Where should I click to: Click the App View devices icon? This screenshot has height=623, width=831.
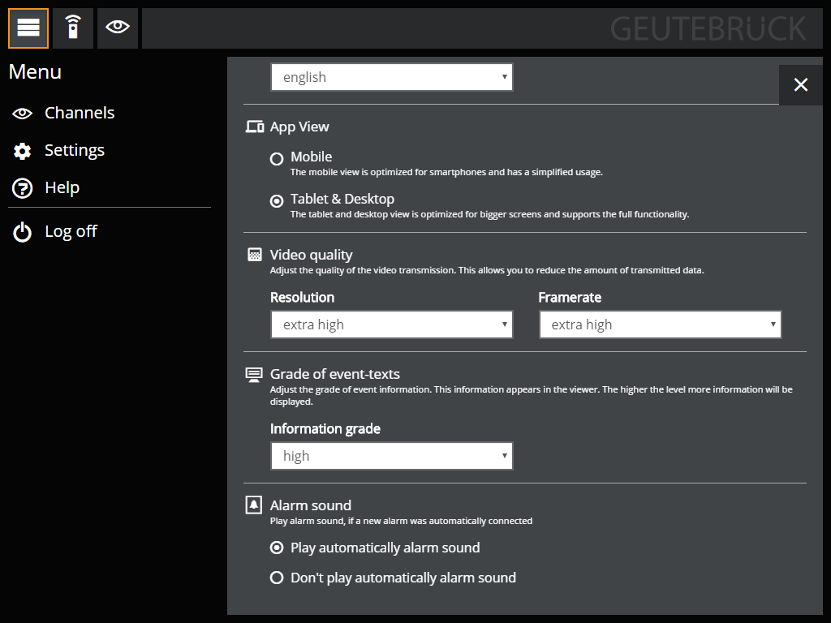coord(254,127)
